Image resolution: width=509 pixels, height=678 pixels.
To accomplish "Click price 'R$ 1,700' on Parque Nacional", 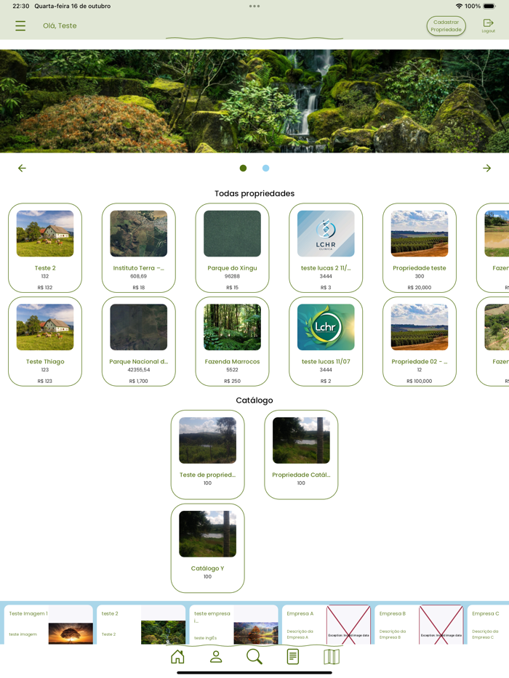I will [x=138, y=381].
